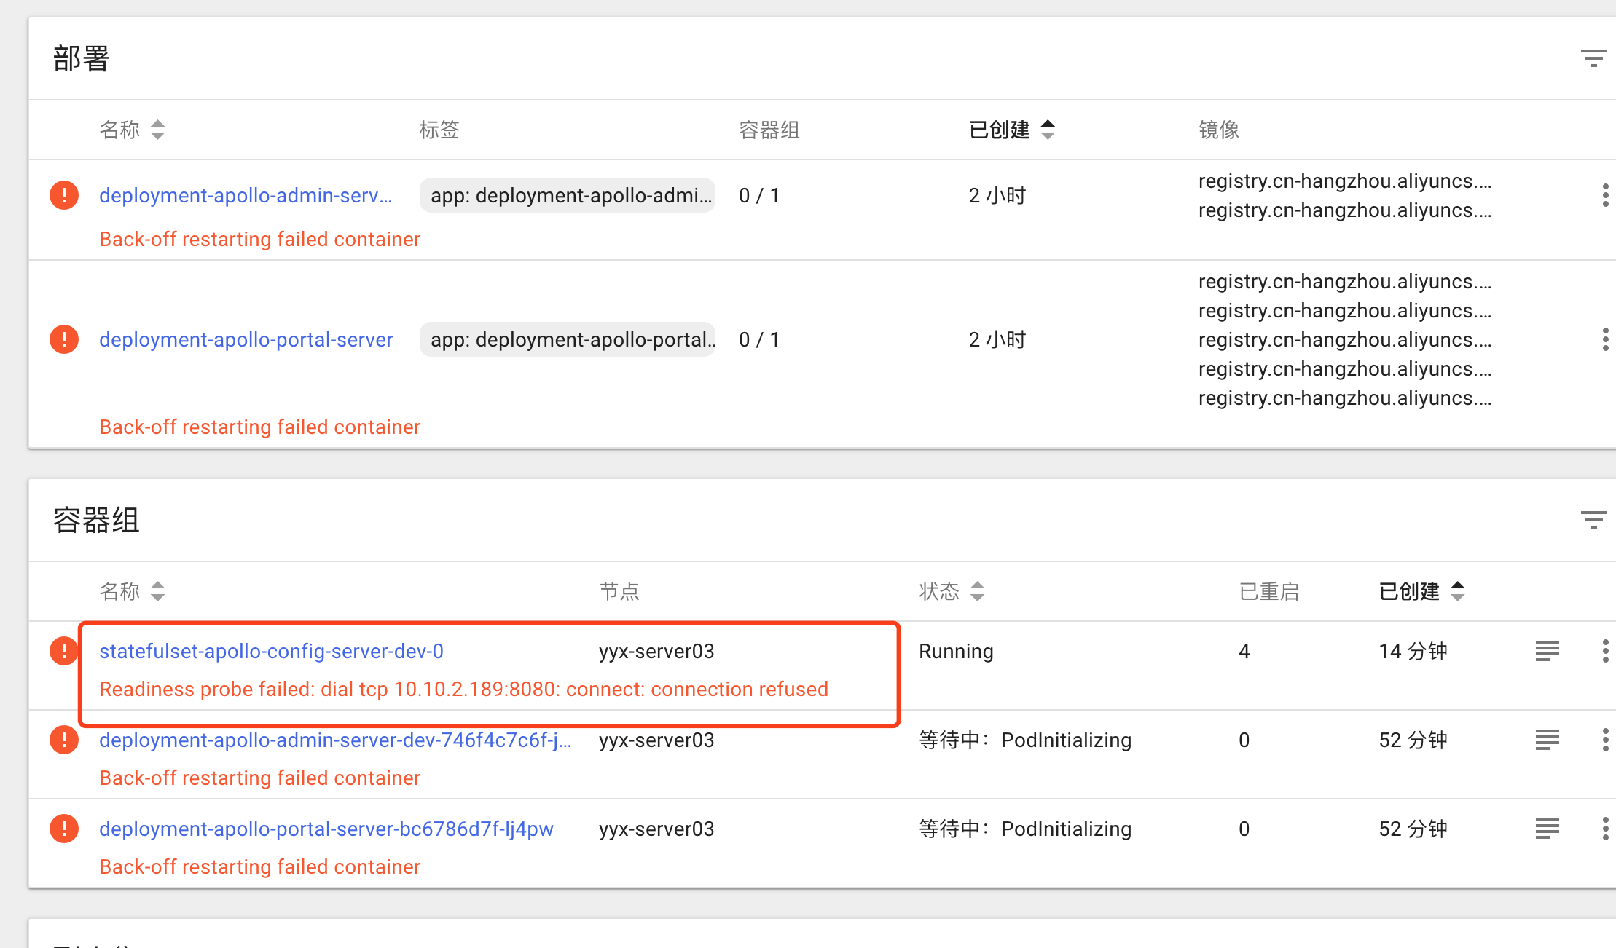The width and height of the screenshot is (1616, 948).
Task: Click the alert icon beside the portal-server pod
Action: pyautogui.click(x=63, y=829)
